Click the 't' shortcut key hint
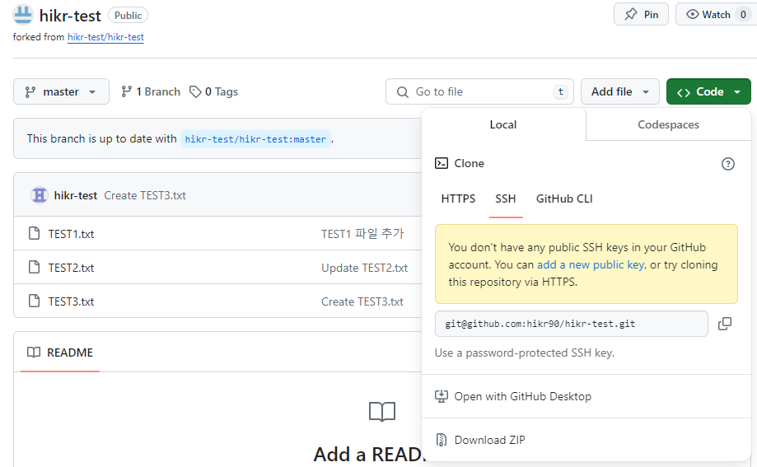 pos(560,91)
